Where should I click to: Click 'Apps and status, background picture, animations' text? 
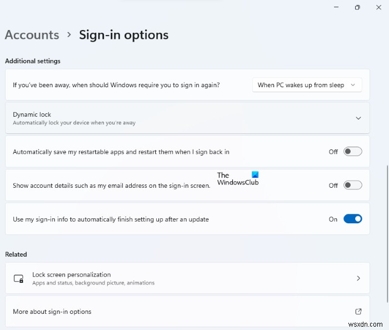pos(93,283)
